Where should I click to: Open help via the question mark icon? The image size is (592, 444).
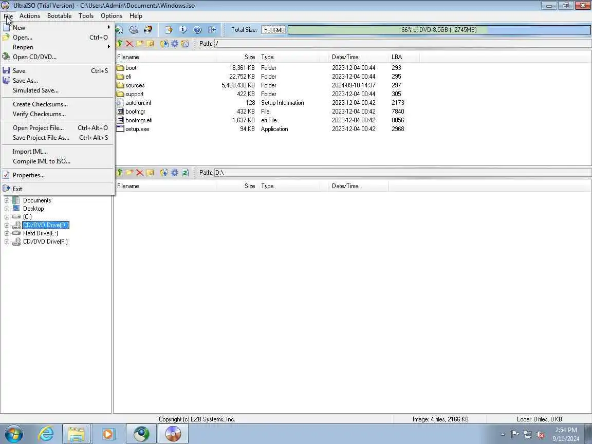click(197, 30)
